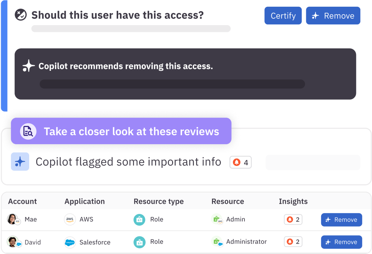This screenshot has width=372, height=254.
Task: Click the top Remove button
Action: [333, 15]
